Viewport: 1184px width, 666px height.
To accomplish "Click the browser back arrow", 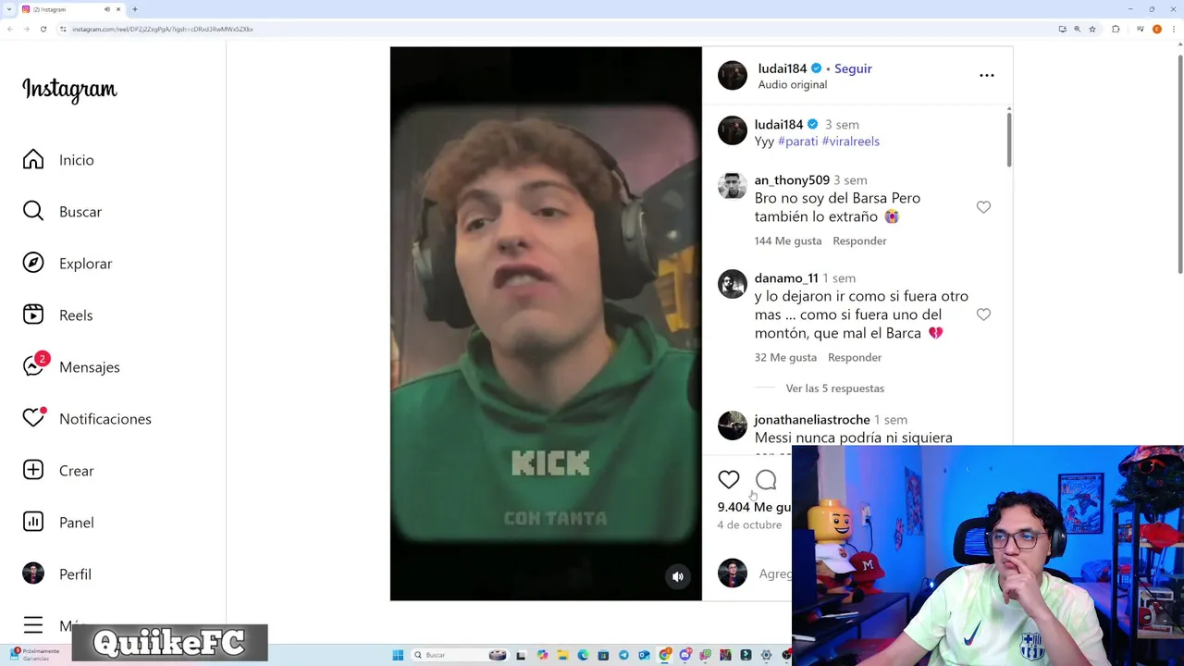I will pyautogui.click(x=9, y=29).
